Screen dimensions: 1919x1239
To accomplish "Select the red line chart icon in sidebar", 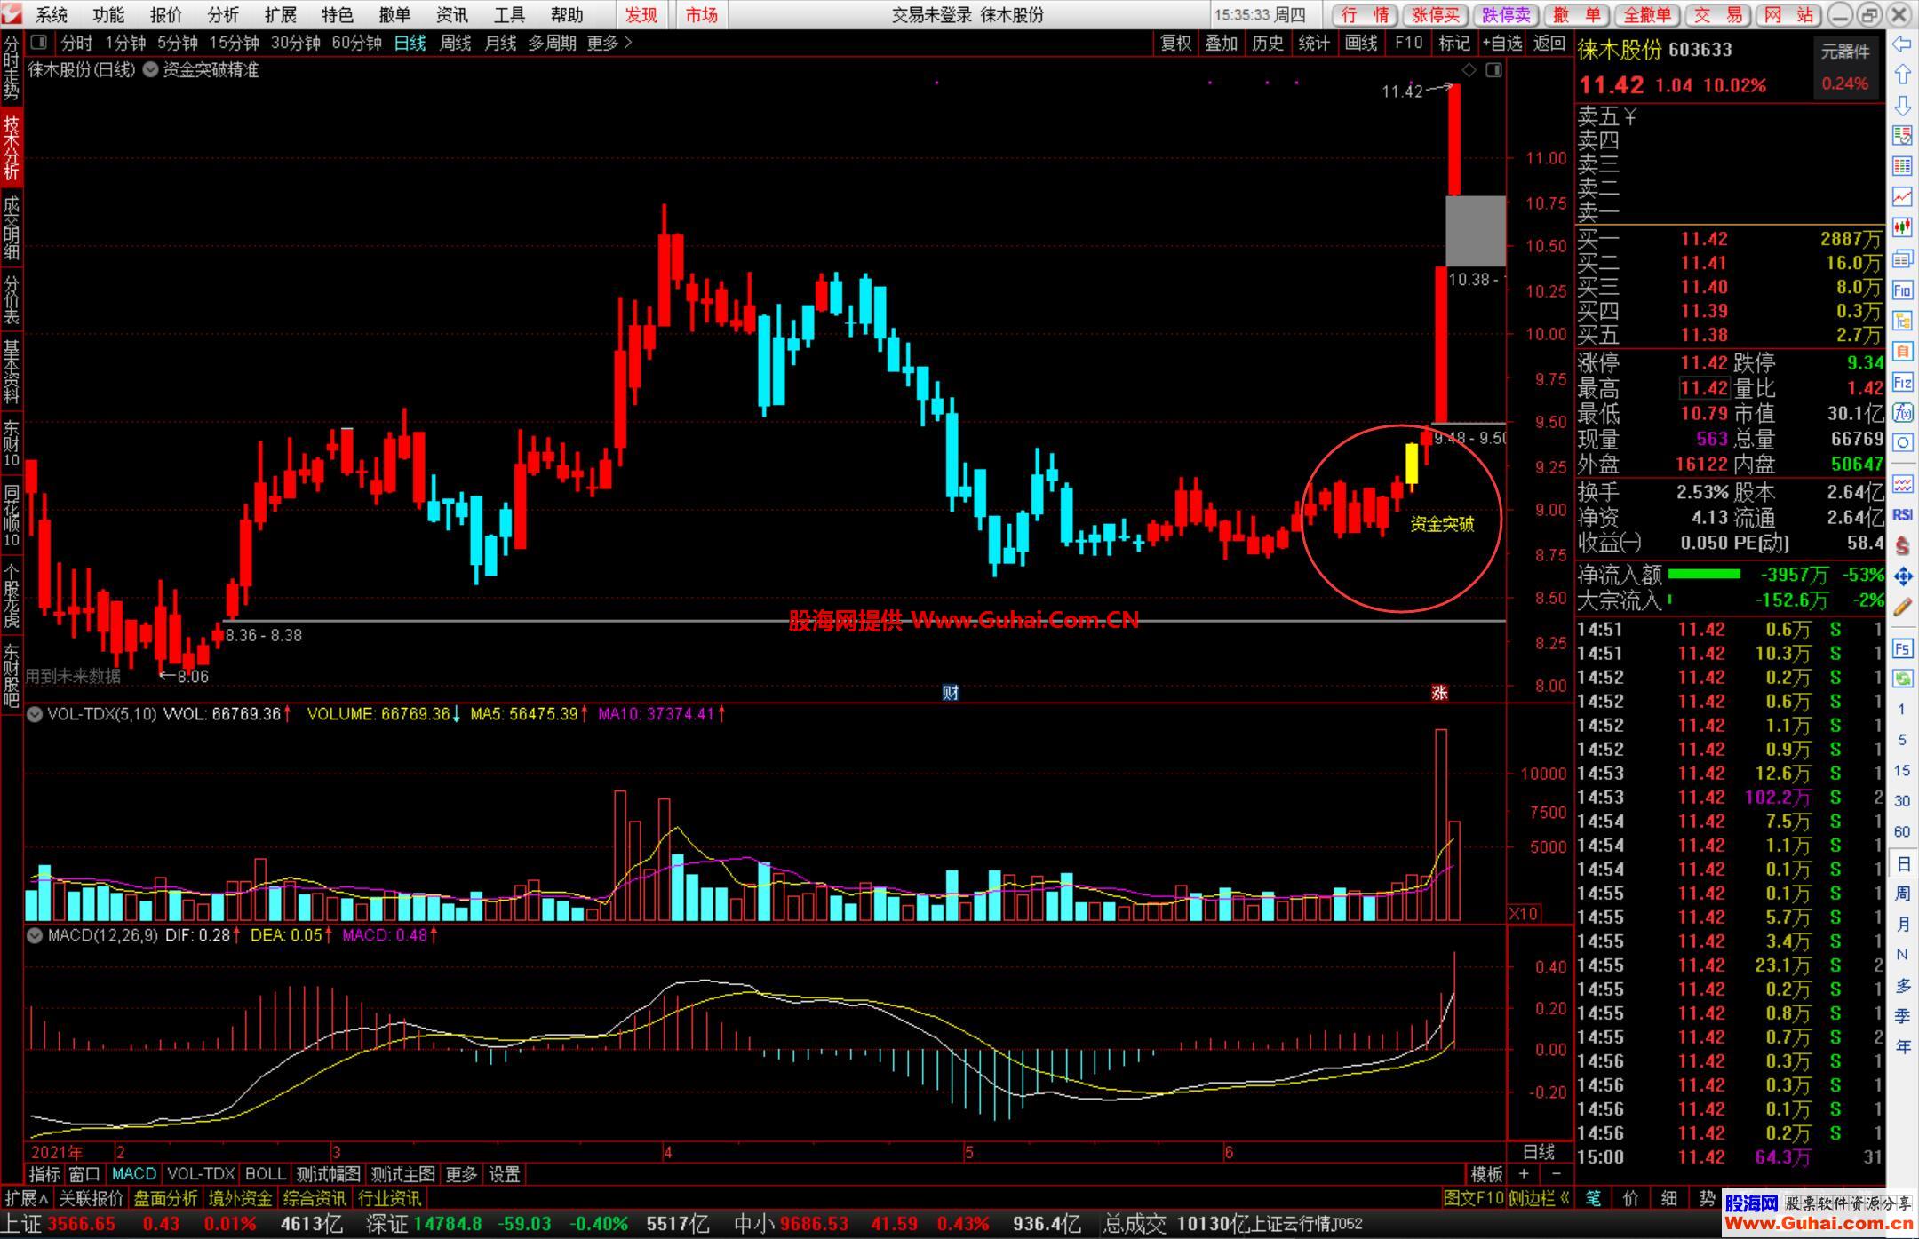I will 1902,196.
